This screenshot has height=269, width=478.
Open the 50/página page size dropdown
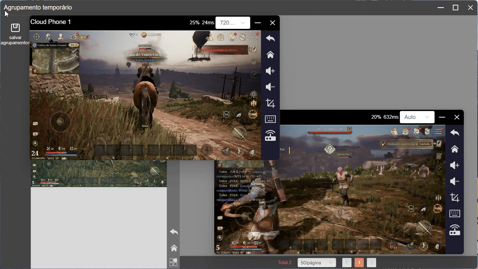[317, 263]
